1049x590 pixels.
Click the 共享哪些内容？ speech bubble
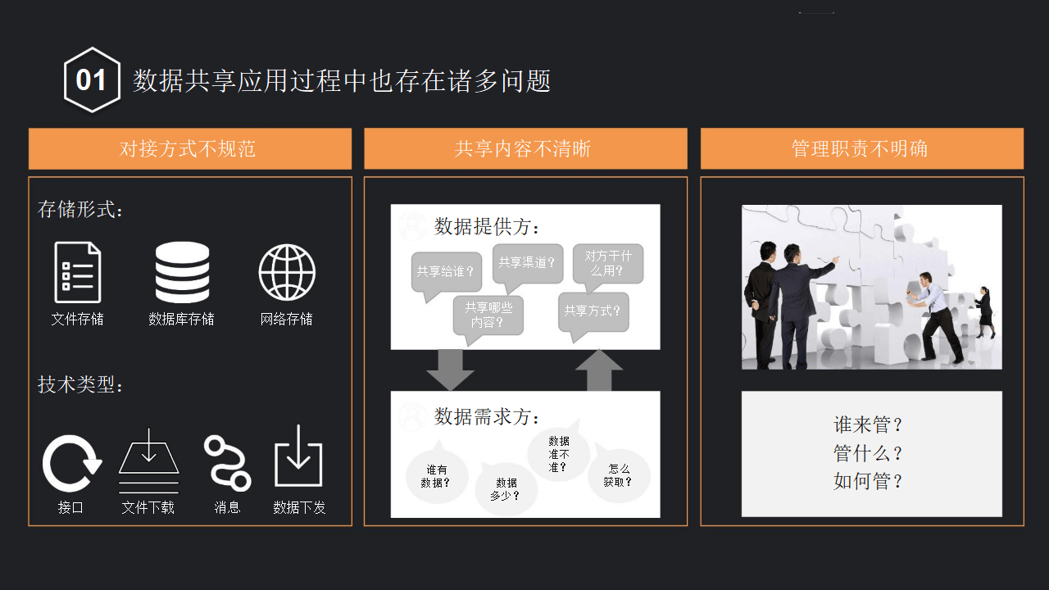tap(488, 315)
